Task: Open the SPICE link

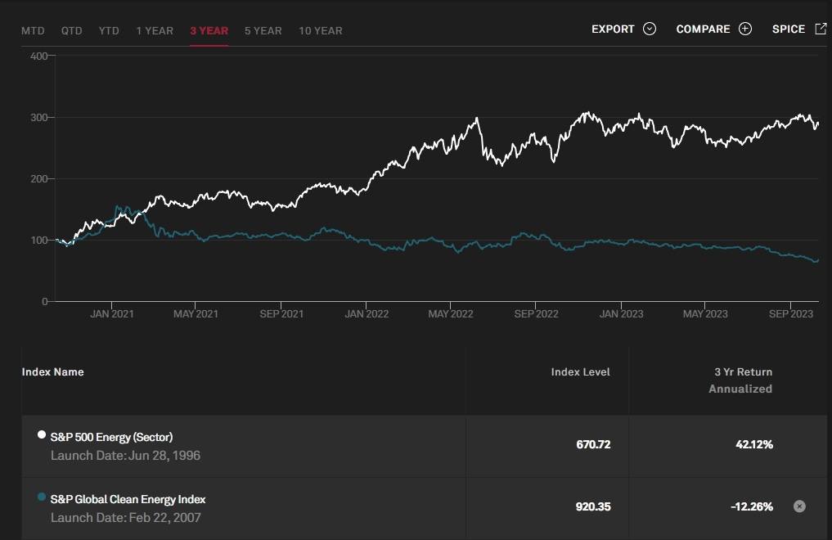Action: (x=789, y=29)
